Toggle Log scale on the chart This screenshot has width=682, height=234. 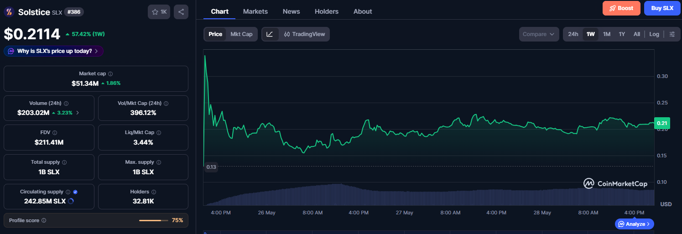(654, 34)
